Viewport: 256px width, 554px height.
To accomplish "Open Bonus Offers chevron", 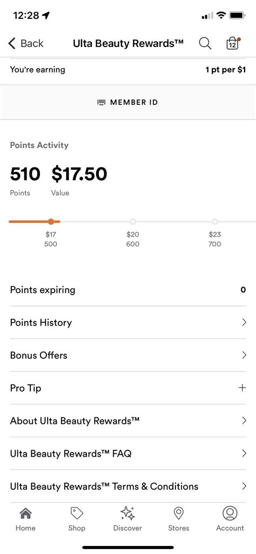I will point(244,355).
